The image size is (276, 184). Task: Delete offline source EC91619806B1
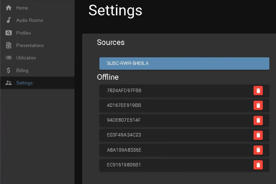pos(258,165)
